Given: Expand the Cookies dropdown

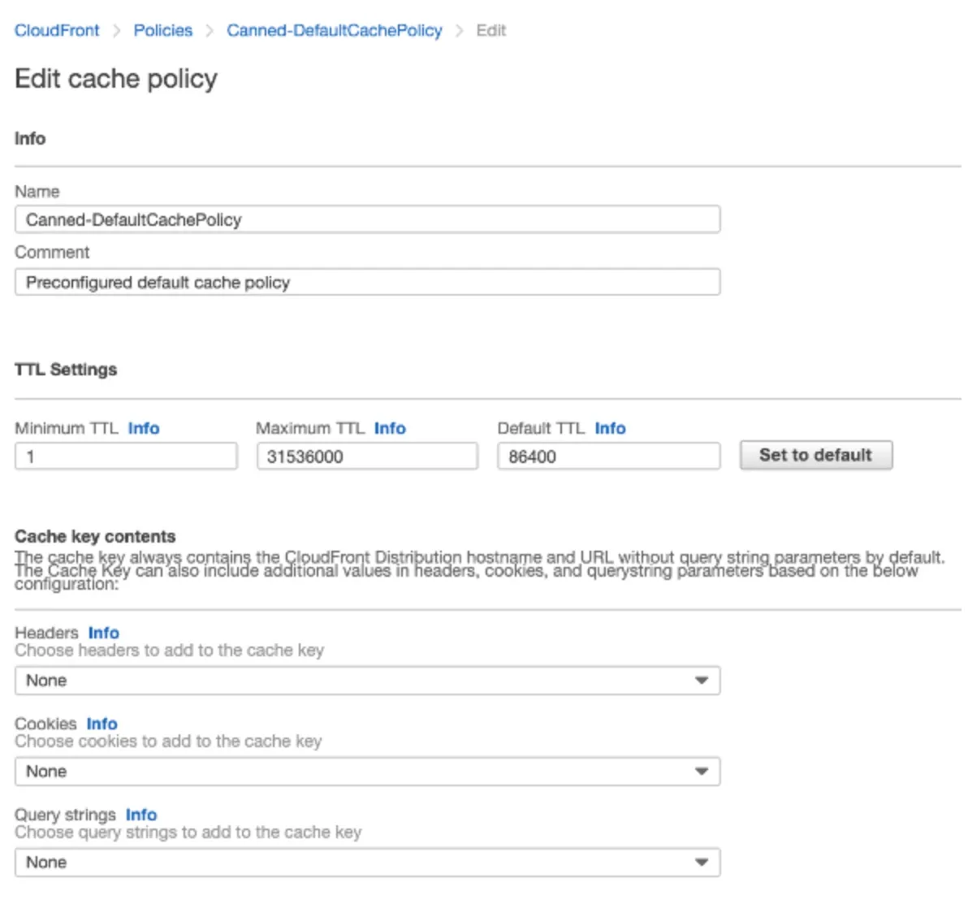Looking at the screenshot, I should 367,771.
